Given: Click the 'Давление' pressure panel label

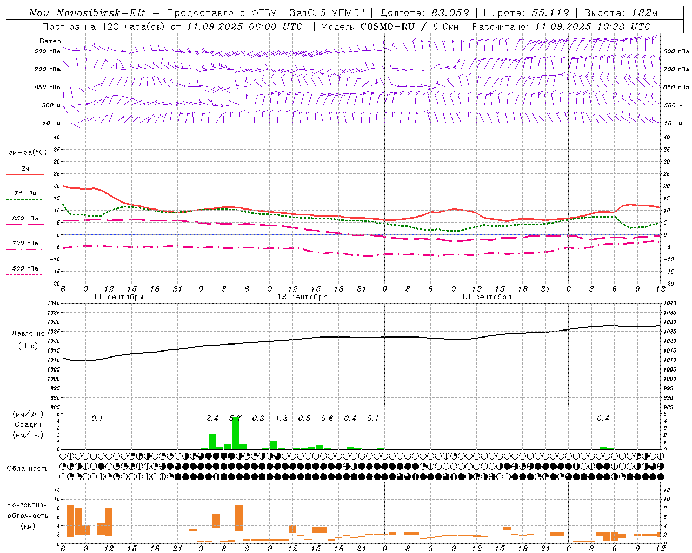Looking at the screenshot, I should pyautogui.click(x=28, y=334).
